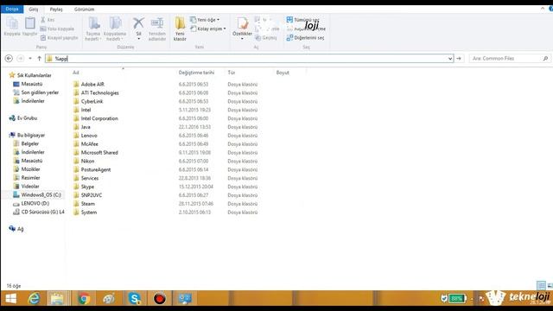
Task: Select Müzikler in navigation pane
Action: pyautogui.click(x=27, y=169)
